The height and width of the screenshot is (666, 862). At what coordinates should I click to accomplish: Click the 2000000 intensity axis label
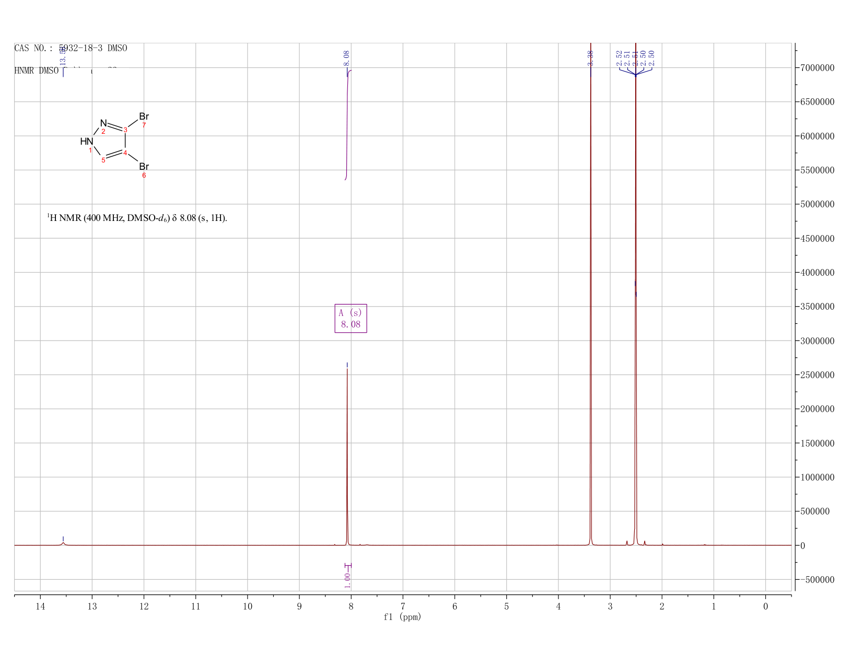(x=817, y=409)
